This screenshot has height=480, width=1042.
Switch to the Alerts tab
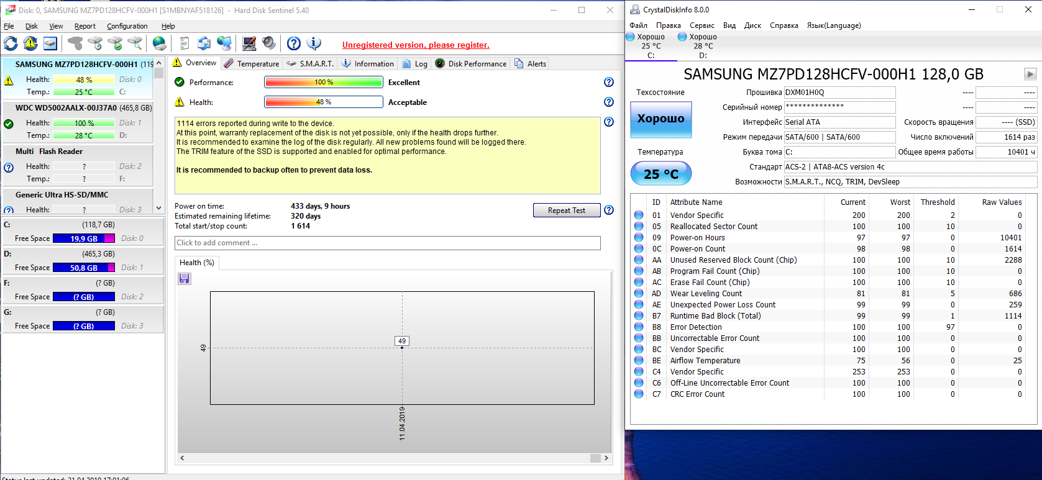530,63
